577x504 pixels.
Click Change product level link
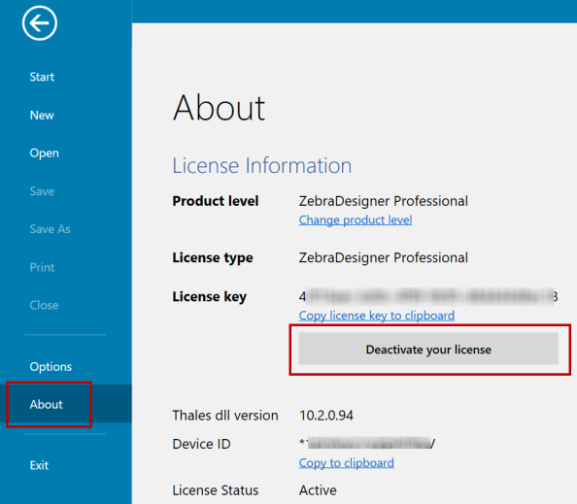pos(356,220)
